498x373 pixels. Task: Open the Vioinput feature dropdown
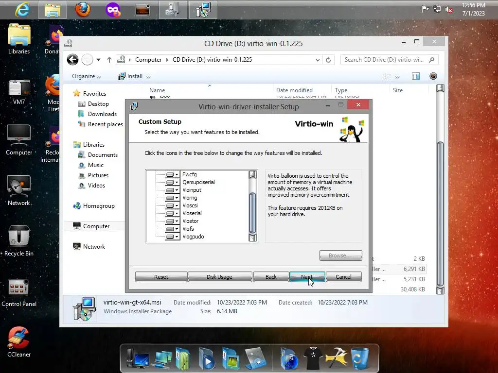pos(173,190)
